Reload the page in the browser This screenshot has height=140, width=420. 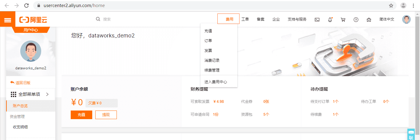tap(26, 6)
